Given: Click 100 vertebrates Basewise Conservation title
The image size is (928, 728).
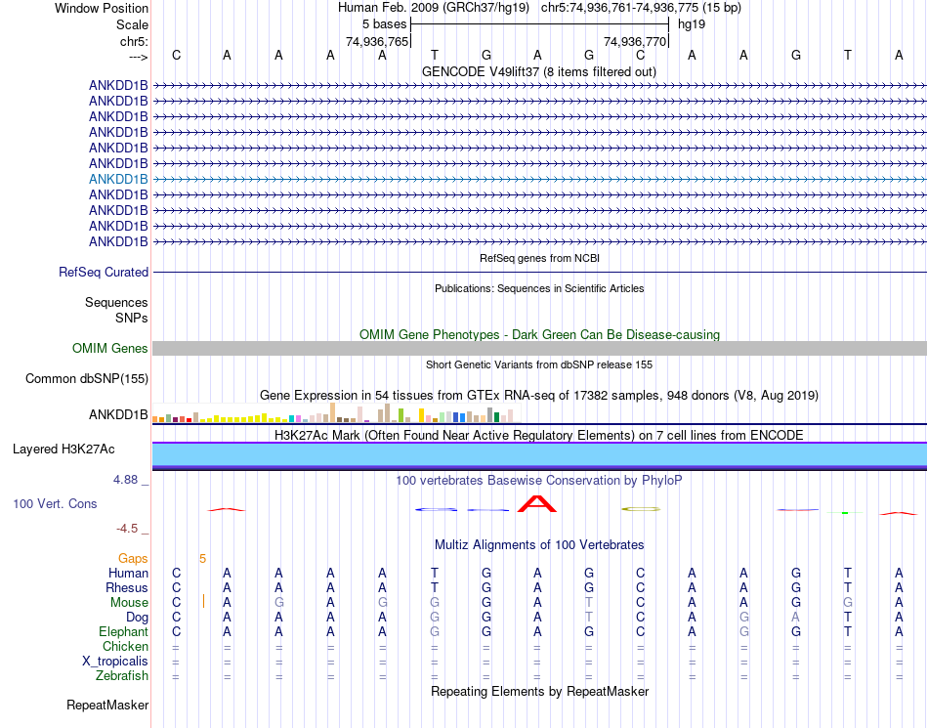Looking at the screenshot, I should pyautogui.click(x=539, y=480).
